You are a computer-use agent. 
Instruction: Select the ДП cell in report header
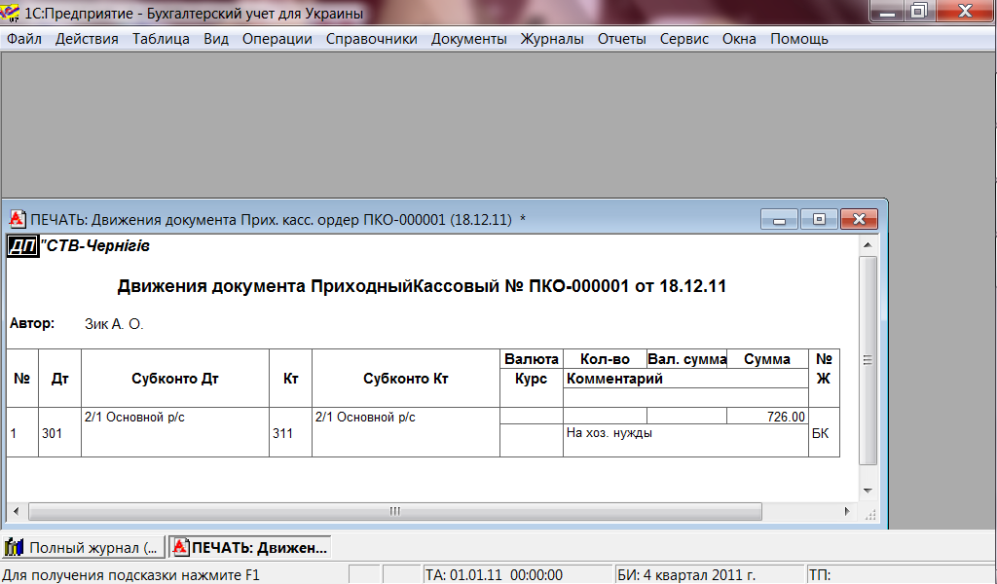tap(23, 246)
